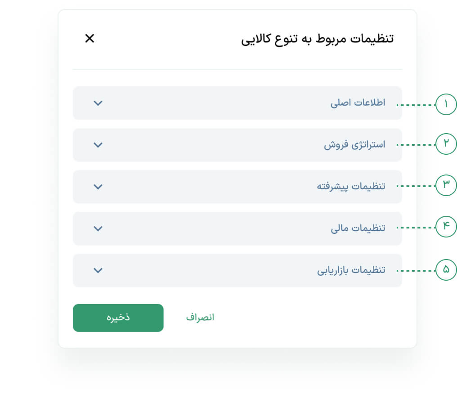Select the circled number ۳ marker
The height and width of the screenshot is (394, 475).
point(446,185)
